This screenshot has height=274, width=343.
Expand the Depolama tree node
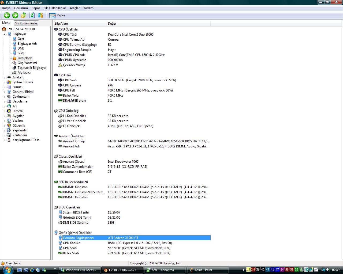pyautogui.click(x=4, y=102)
